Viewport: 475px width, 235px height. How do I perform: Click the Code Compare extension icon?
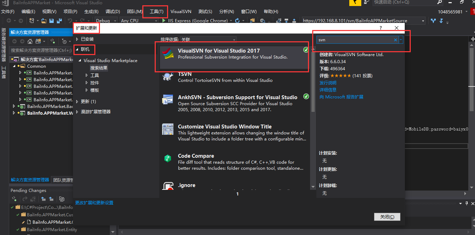pos(167,158)
